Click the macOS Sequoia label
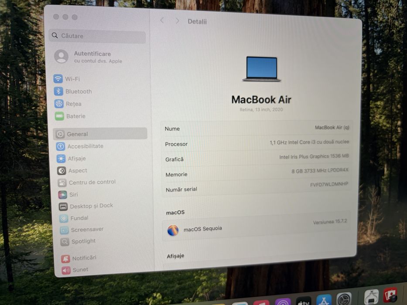The width and height of the screenshot is (407, 305). (x=203, y=229)
